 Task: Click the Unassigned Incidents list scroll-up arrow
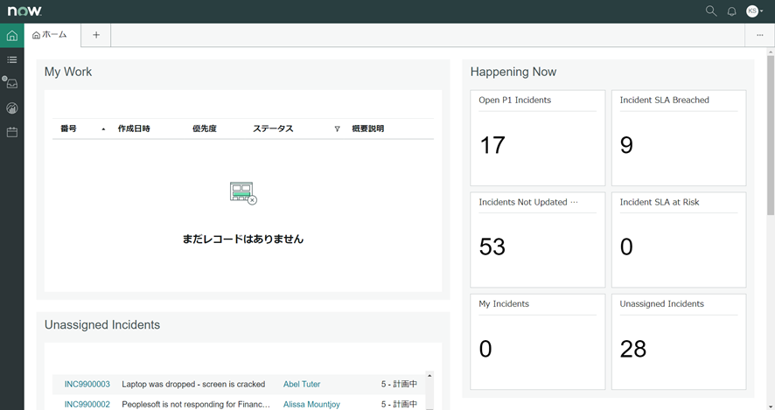(429, 376)
